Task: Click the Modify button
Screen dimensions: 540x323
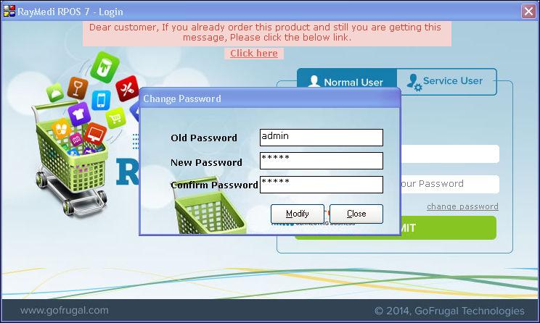Action: pyautogui.click(x=297, y=214)
